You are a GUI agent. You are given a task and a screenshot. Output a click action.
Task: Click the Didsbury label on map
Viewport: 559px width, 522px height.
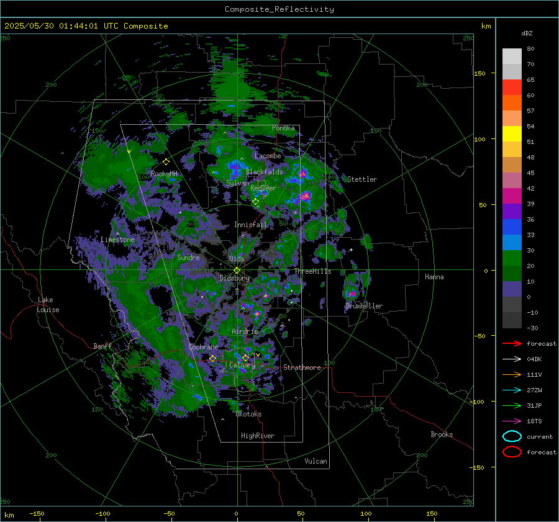pyautogui.click(x=234, y=278)
